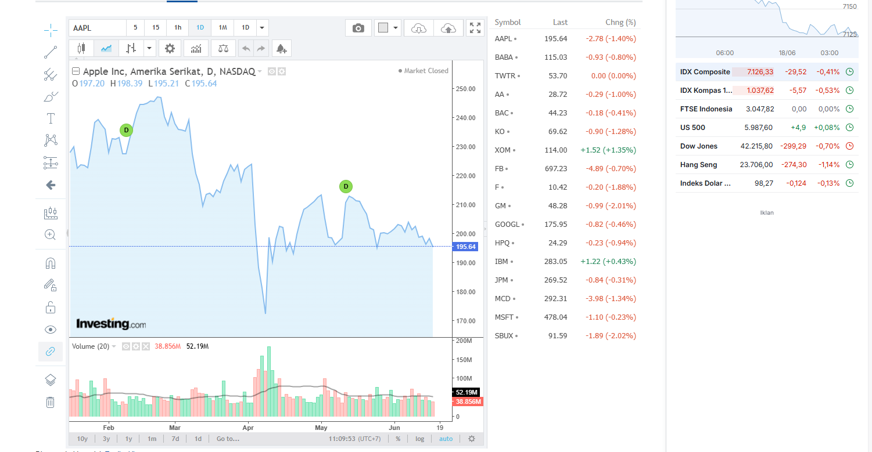Viewport: 872px width, 452px height.
Task: Click the Go to... button
Action: click(x=228, y=439)
